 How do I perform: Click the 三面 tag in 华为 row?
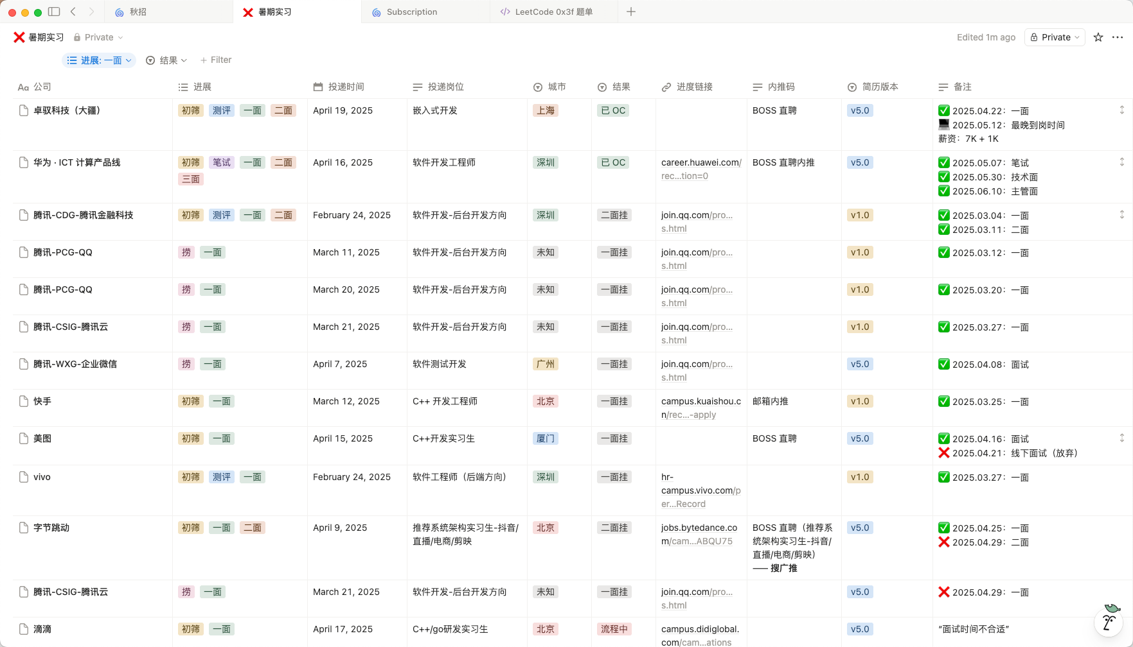191,179
